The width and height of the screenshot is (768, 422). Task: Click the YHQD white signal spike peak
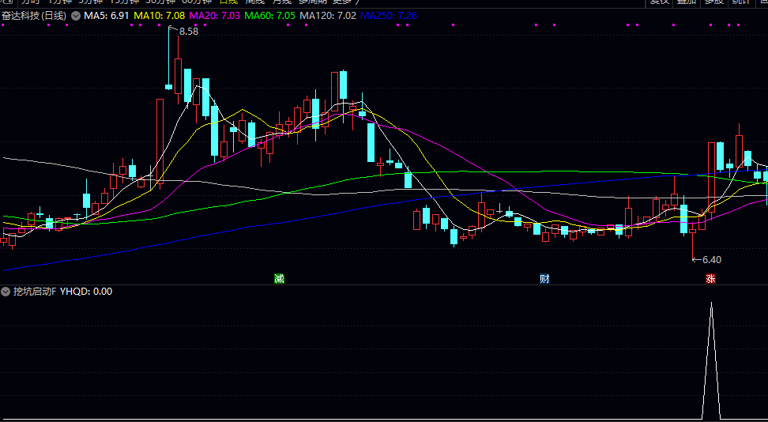[x=711, y=304]
